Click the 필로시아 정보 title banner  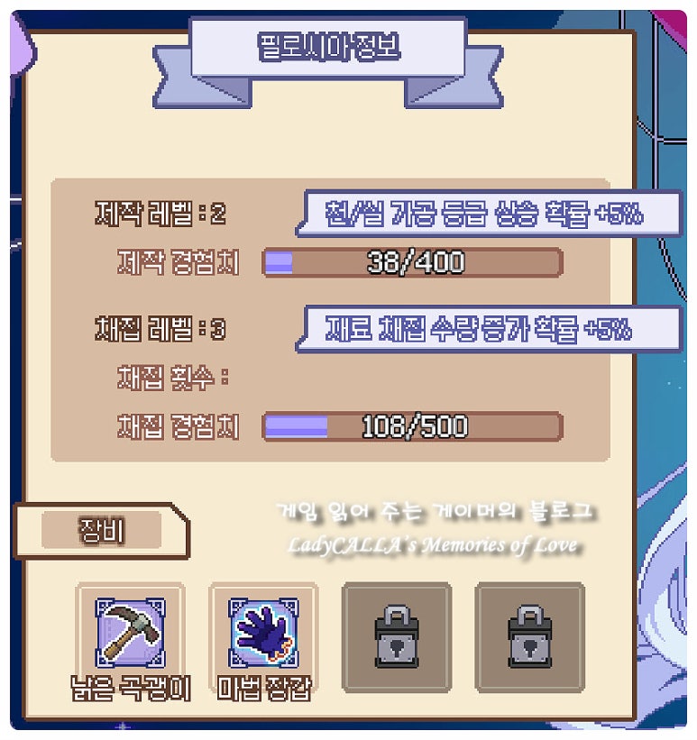329,47
